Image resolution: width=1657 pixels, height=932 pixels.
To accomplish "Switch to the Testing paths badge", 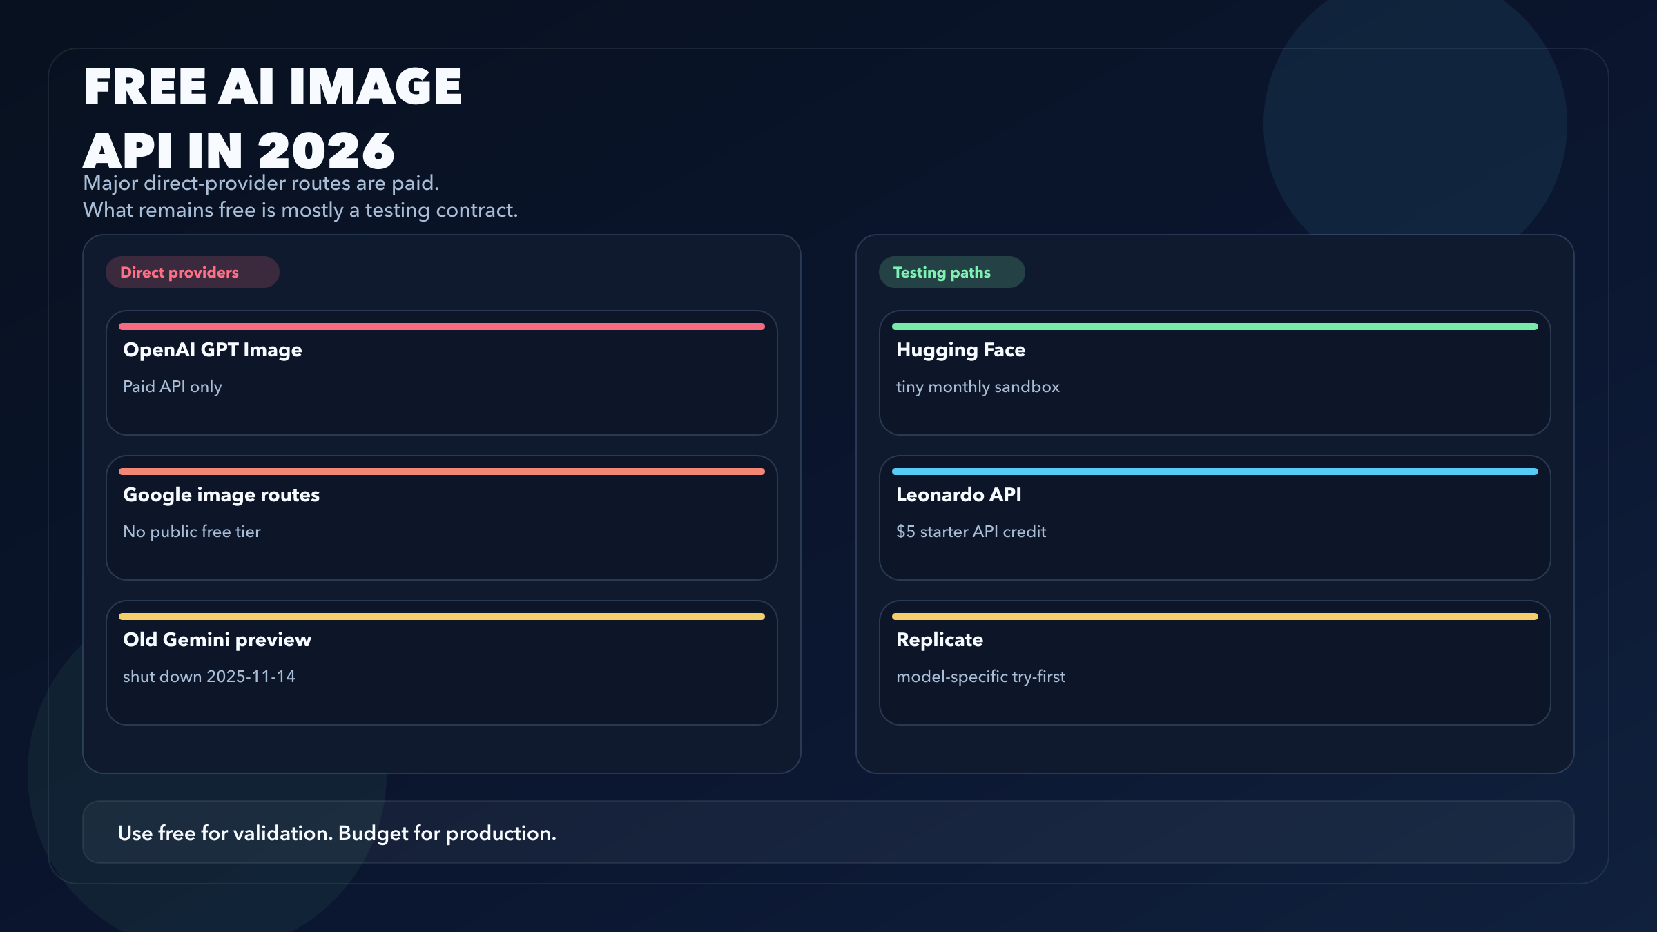I will pyautogui.click(x=951, y=272).
